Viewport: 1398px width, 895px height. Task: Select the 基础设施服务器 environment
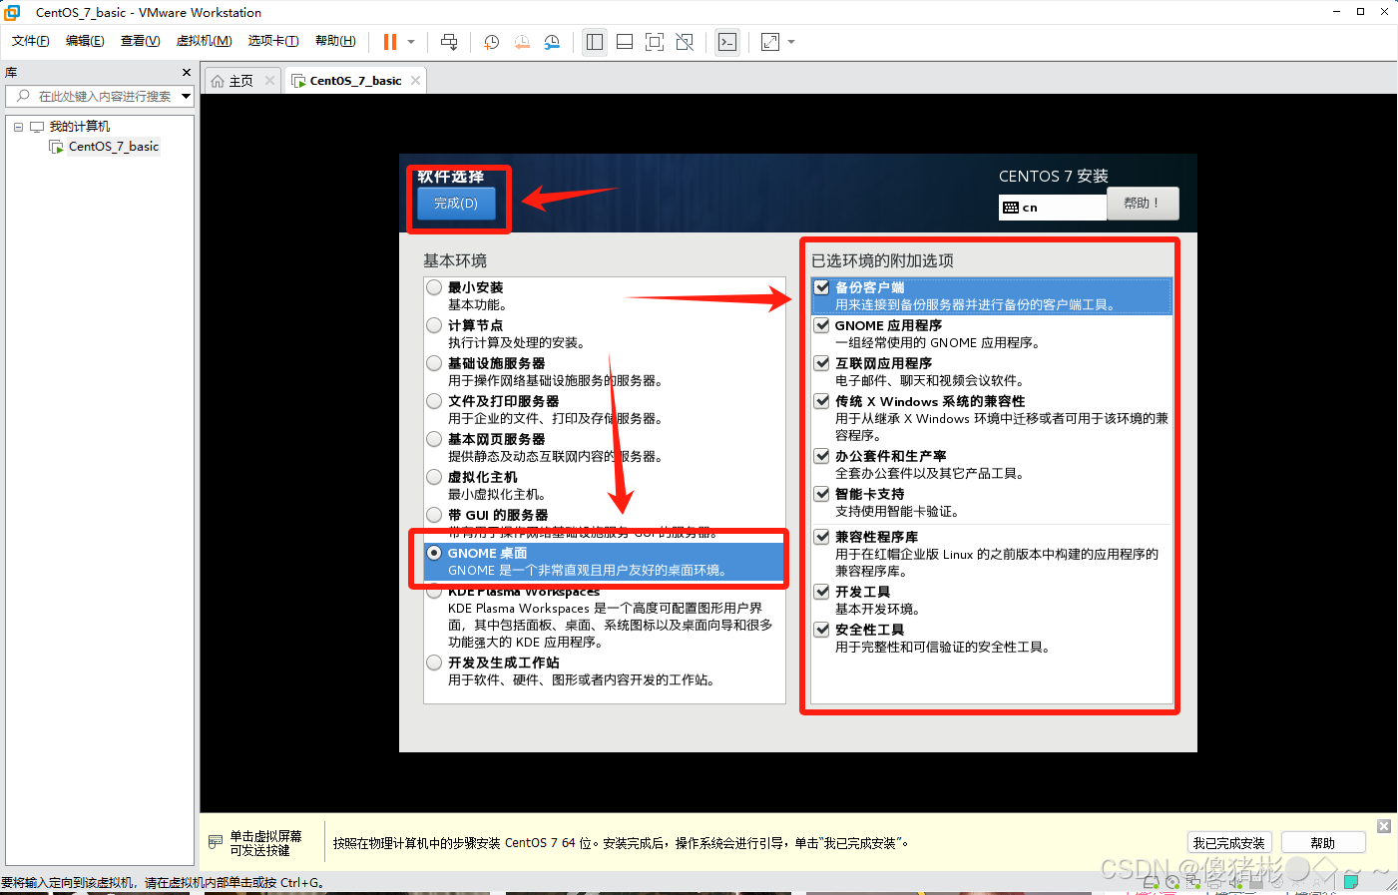[x=434, y=363]
